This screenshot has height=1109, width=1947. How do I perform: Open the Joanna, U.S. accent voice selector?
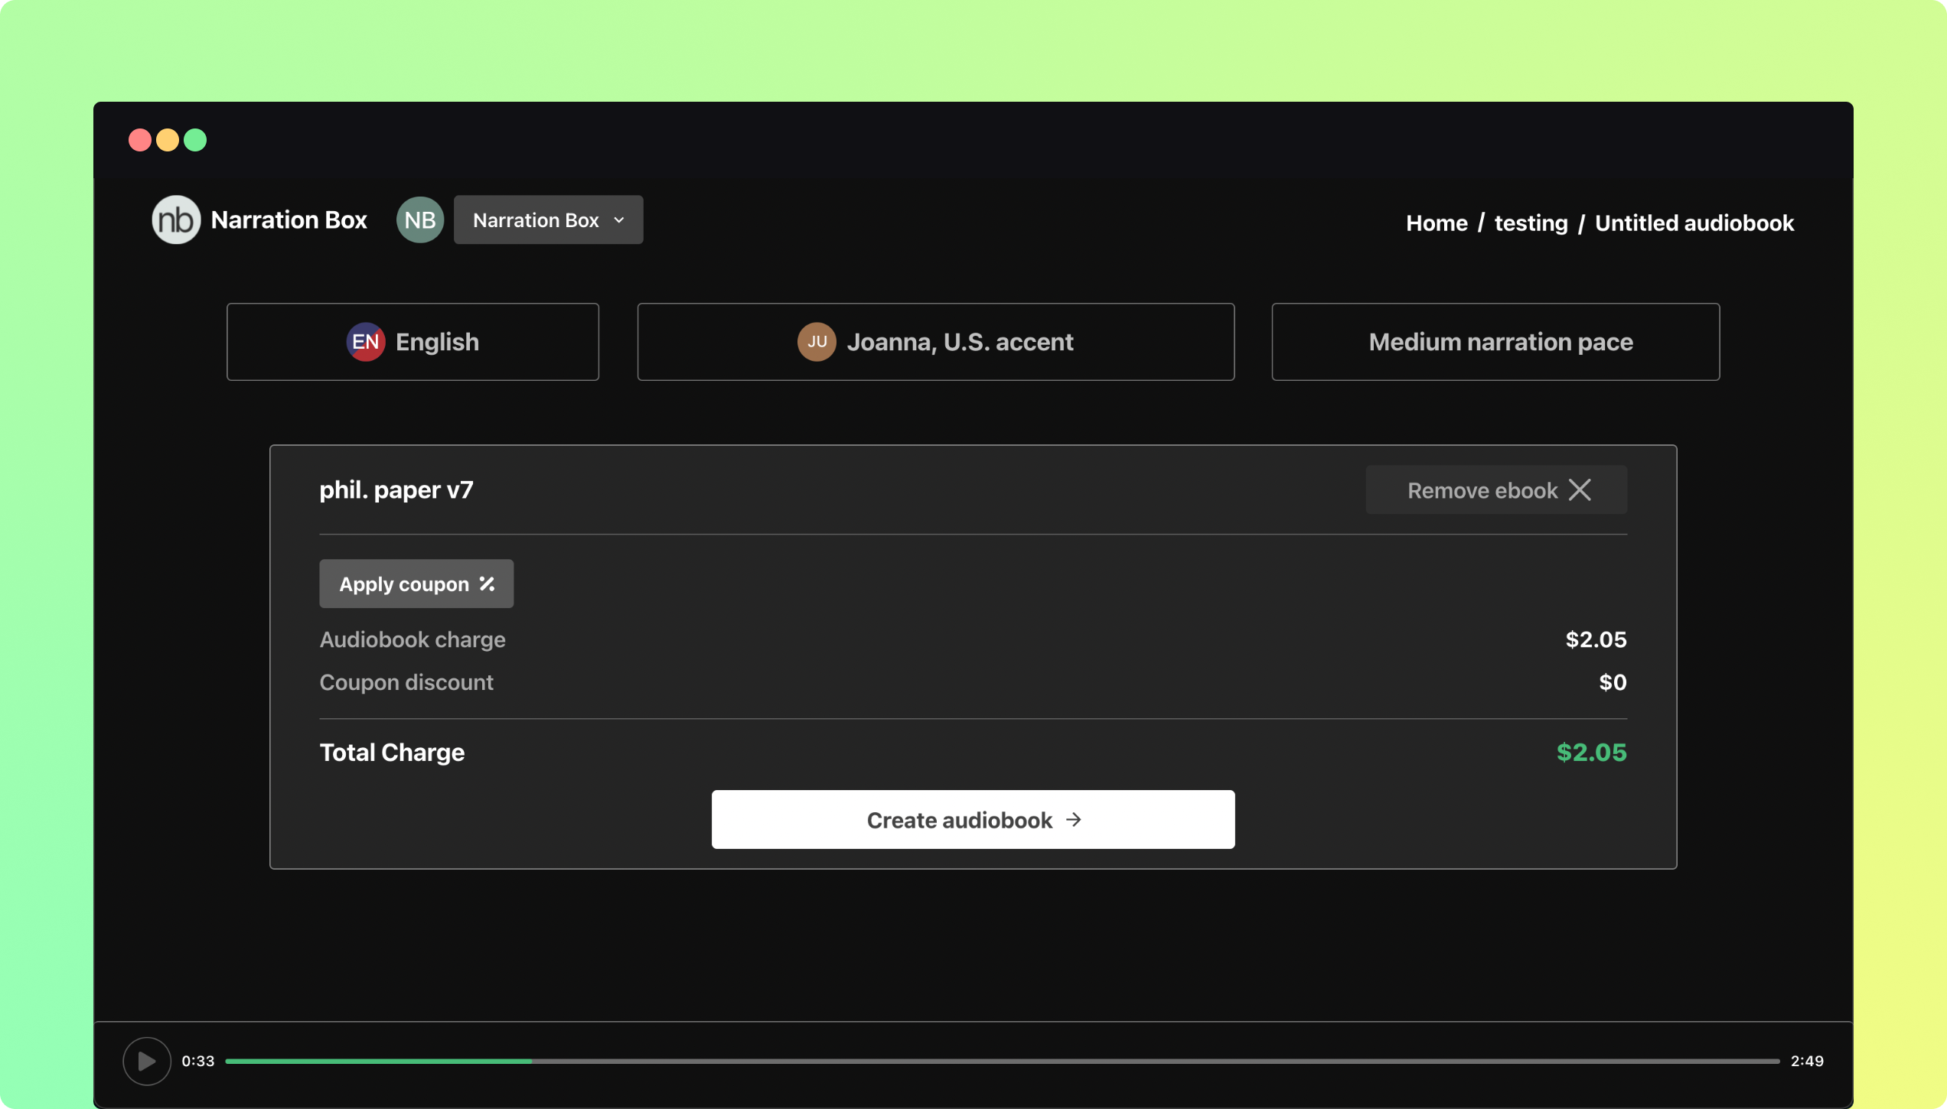click(934, 341)
